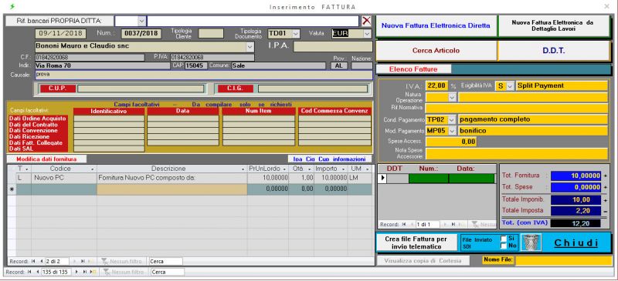Click 'Fornitura Nuovo PC composto da:' cell
The height and width of the screenshot is (281, 618).
pos(171,178)
